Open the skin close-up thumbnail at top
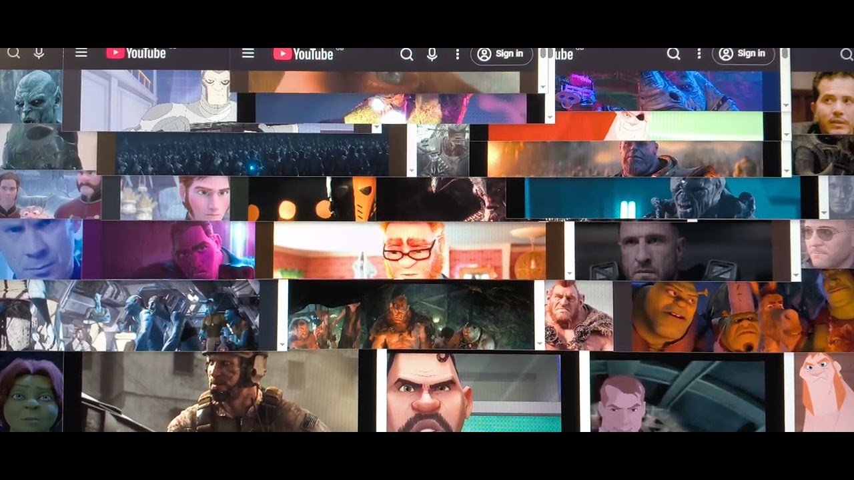 (x=384, y=82)
